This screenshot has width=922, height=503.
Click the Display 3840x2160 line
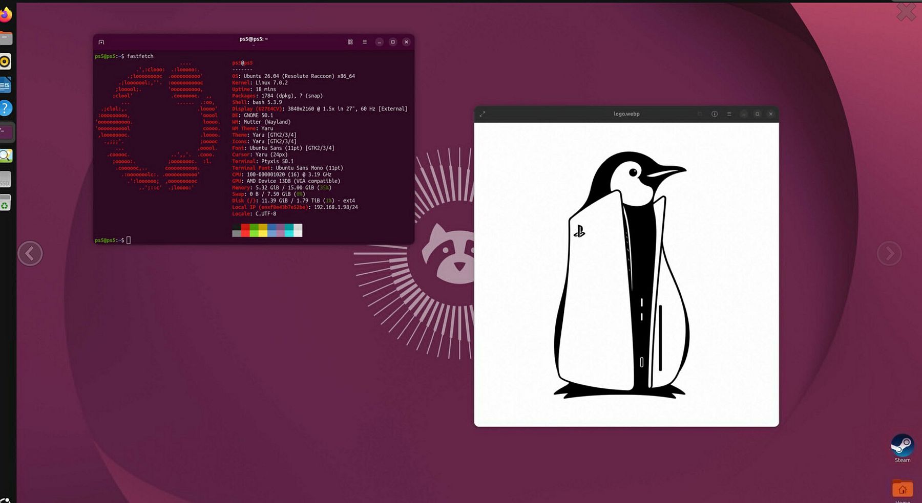point(320,109)
